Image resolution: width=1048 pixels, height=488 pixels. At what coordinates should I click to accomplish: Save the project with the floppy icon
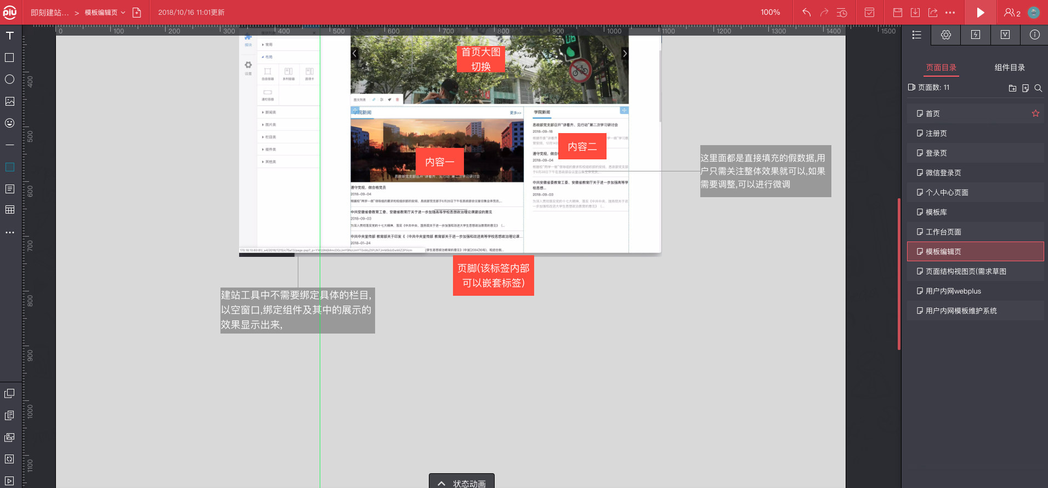tap(898, 12)
